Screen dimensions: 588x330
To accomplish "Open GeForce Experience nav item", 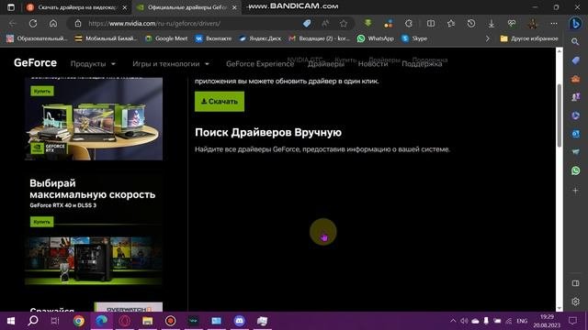I will click(260, 64).
